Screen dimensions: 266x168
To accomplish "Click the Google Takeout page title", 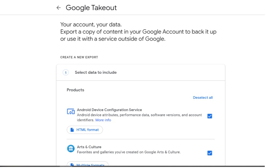I will click(x=91, y=8).
